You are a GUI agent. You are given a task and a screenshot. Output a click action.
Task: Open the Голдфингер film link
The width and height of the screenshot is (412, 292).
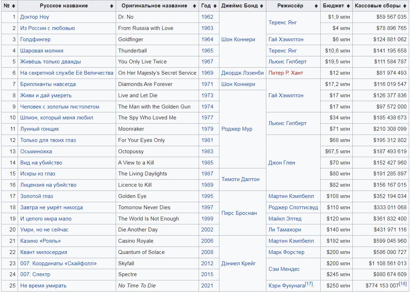pos(35,39)
